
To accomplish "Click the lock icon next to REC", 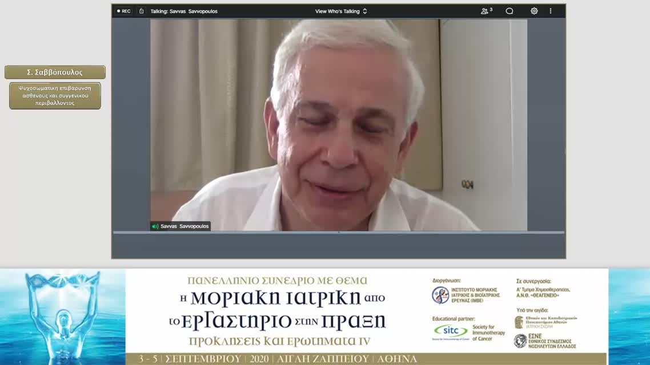I will point(140,11).
